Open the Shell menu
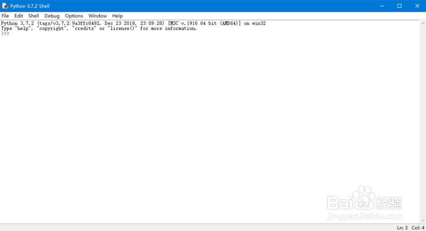The image size is (426, 231). 34,16
